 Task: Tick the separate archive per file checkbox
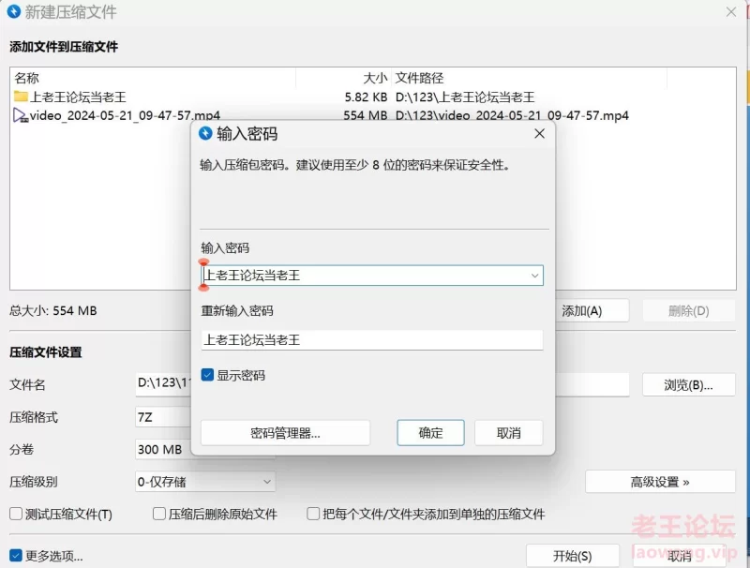click(x=313, y=514)
